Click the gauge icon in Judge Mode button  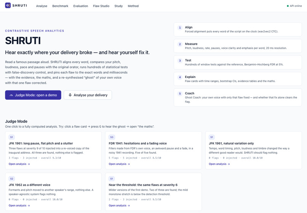[x=11, y=95]
